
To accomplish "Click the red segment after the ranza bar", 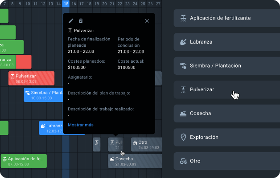I will pyautogui.click(x=24, y=62).
